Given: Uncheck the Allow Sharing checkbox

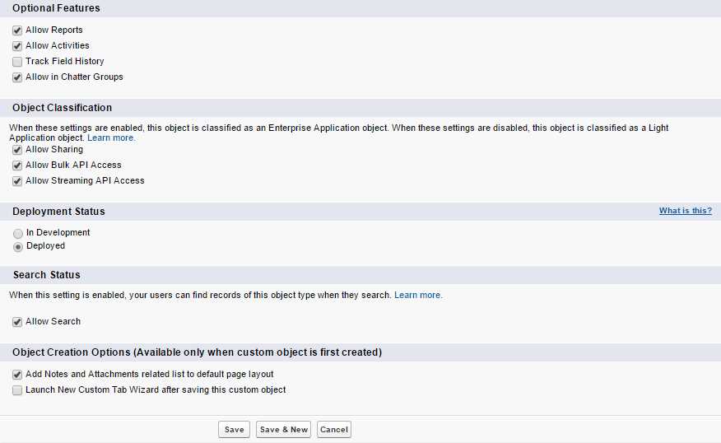Looking at the screenshot, I should click(x=17, y=150).
